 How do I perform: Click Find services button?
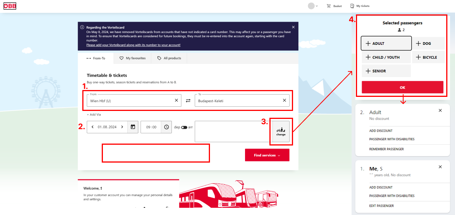(x=267, y=155)
